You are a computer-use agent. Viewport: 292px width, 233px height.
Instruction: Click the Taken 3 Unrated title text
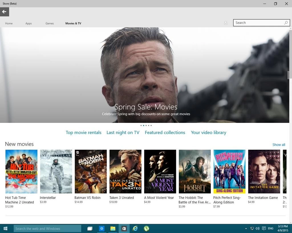[121, 198]
